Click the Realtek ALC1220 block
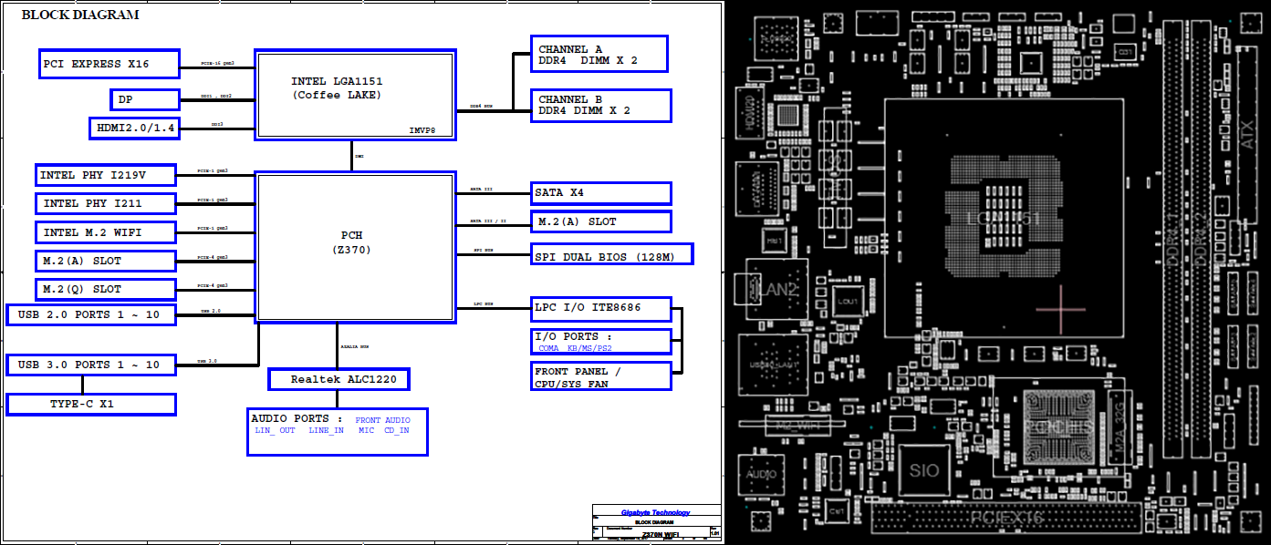Screen dimensions: 1271x545 (x=339, y=379)
